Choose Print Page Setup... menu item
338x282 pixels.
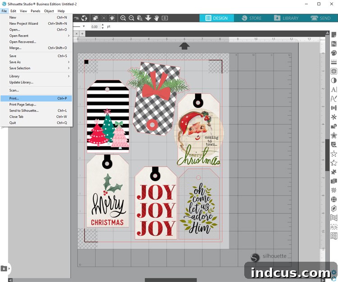click(36, 105)
